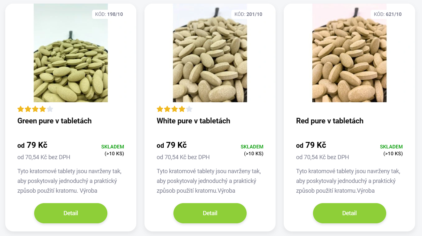Screen dimensions: 422x236
Task: Click the empty fifth star on White pure
Action: pos(189,109)
